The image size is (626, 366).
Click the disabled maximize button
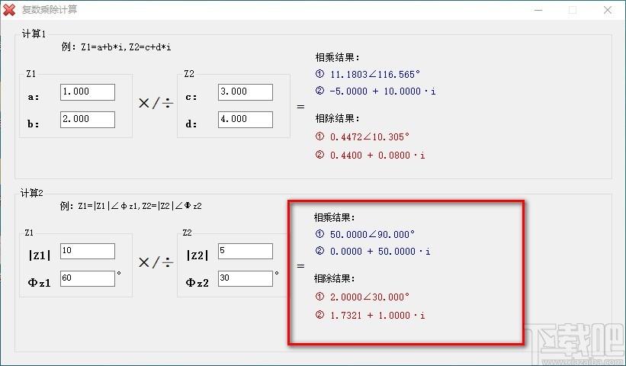click(573, 10)
